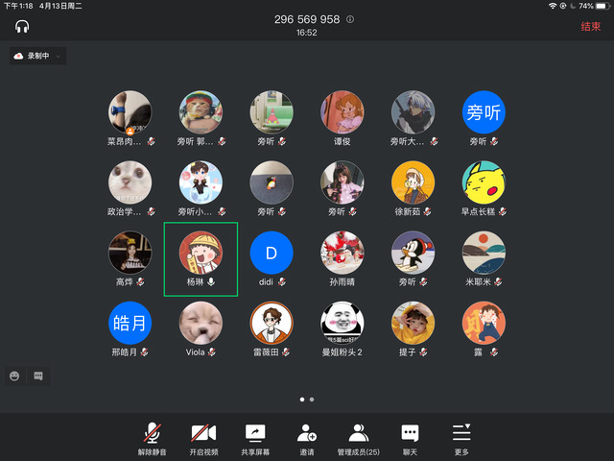Expand the 更多 more options menu
Viewport: 614px width, 461px height.
461,433
